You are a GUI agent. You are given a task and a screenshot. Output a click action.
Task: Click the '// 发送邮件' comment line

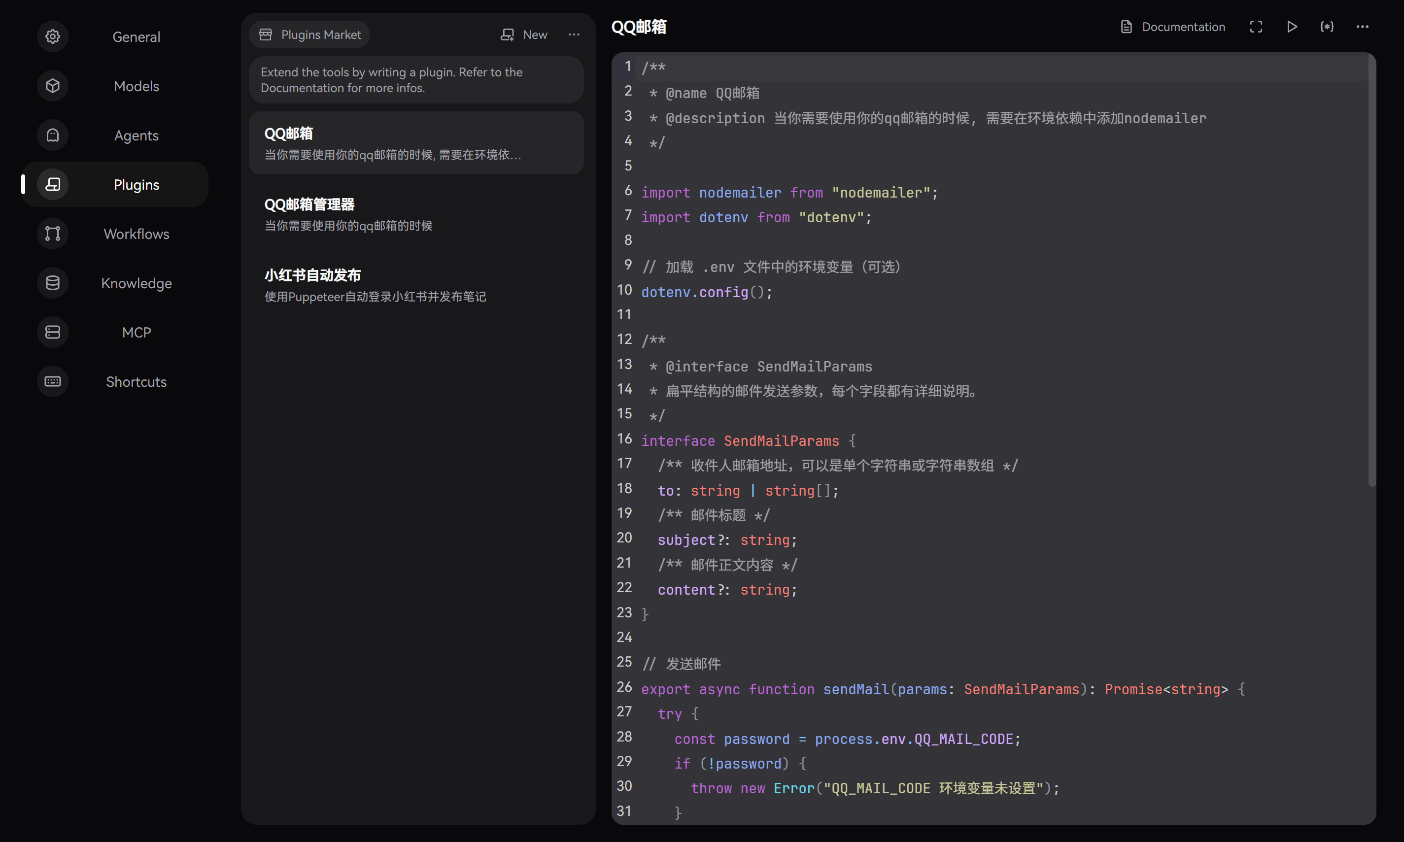pos(682,664)
